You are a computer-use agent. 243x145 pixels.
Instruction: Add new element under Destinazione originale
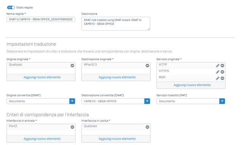pos(117,77)
